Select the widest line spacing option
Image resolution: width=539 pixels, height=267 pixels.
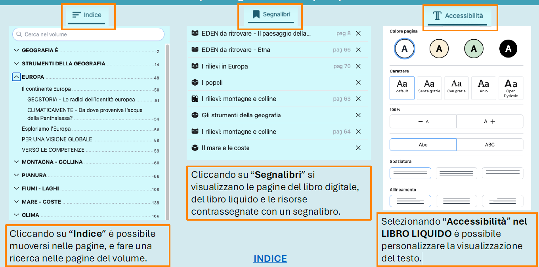(x=503, y=173)
